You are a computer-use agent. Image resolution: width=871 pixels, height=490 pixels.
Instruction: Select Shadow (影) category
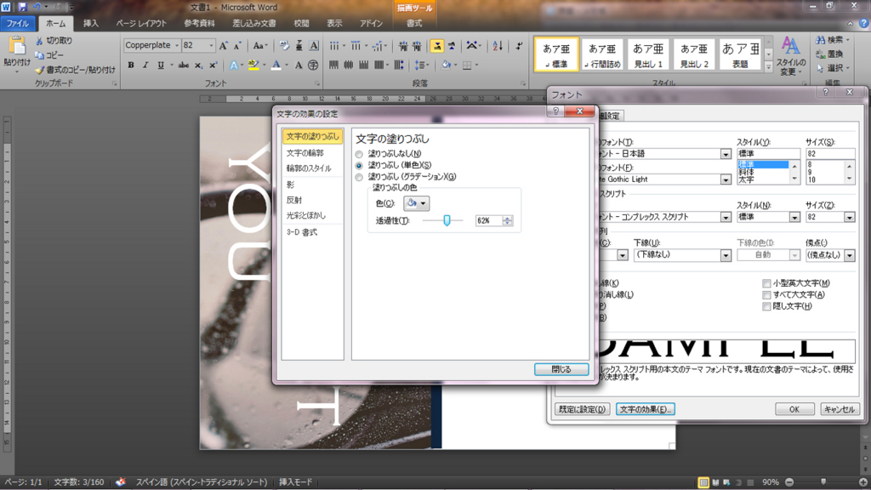(312, 185)
